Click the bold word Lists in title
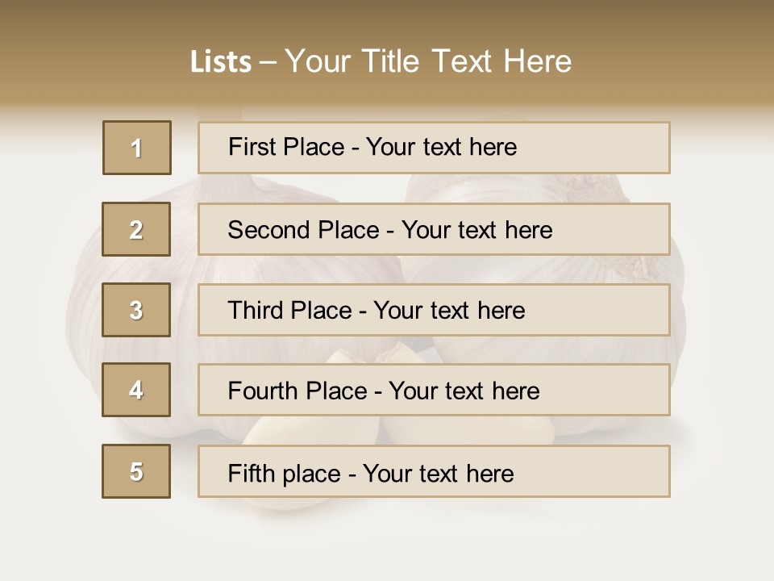 coord(220,62)
